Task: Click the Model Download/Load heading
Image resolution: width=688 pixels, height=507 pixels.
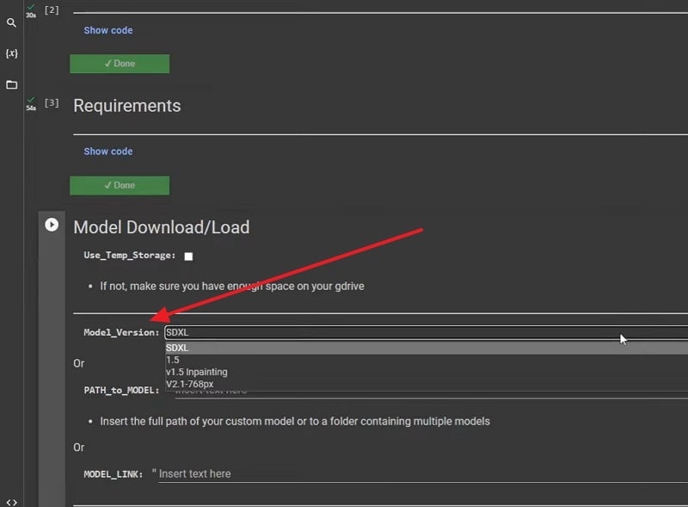Action: point(162,227)
